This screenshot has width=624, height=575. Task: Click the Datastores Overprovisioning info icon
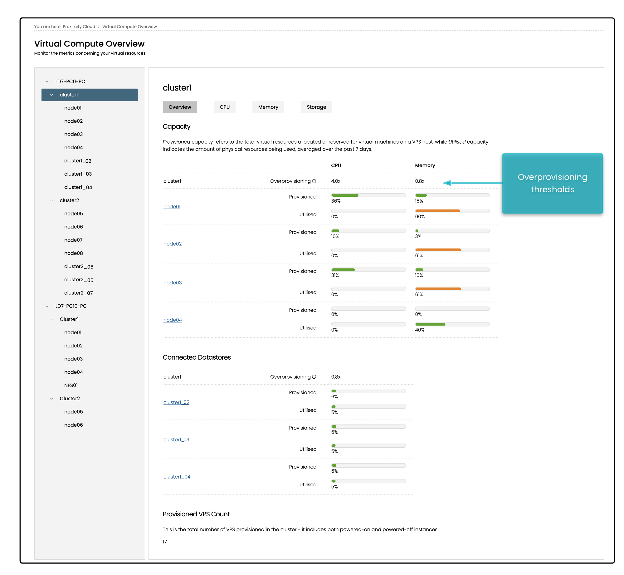pos(314,377)
